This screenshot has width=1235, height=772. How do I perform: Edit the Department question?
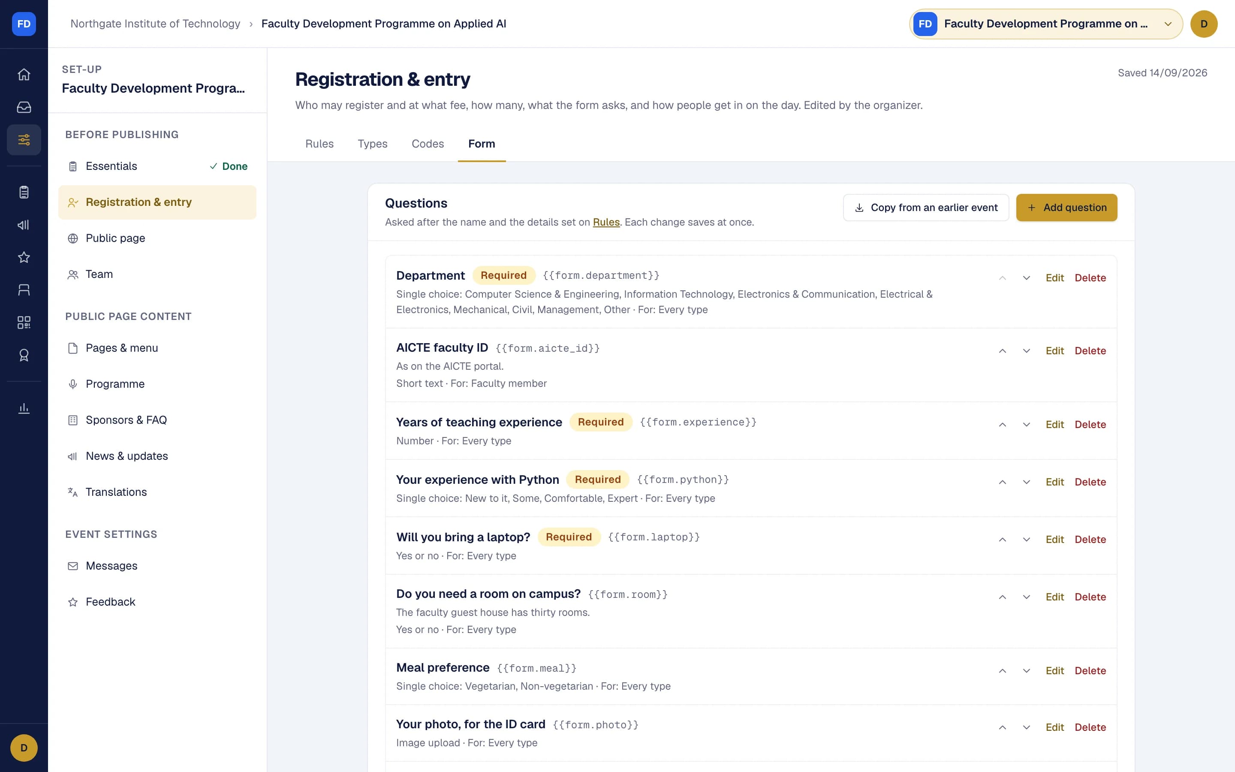[x=1054, y=278]
